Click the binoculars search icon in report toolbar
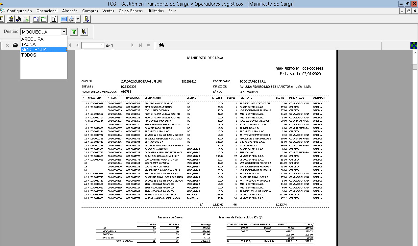Viewport: 418px width, 246px height. click(161, 45)
